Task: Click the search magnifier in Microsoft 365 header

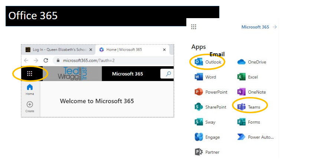Action: point(169,74)
